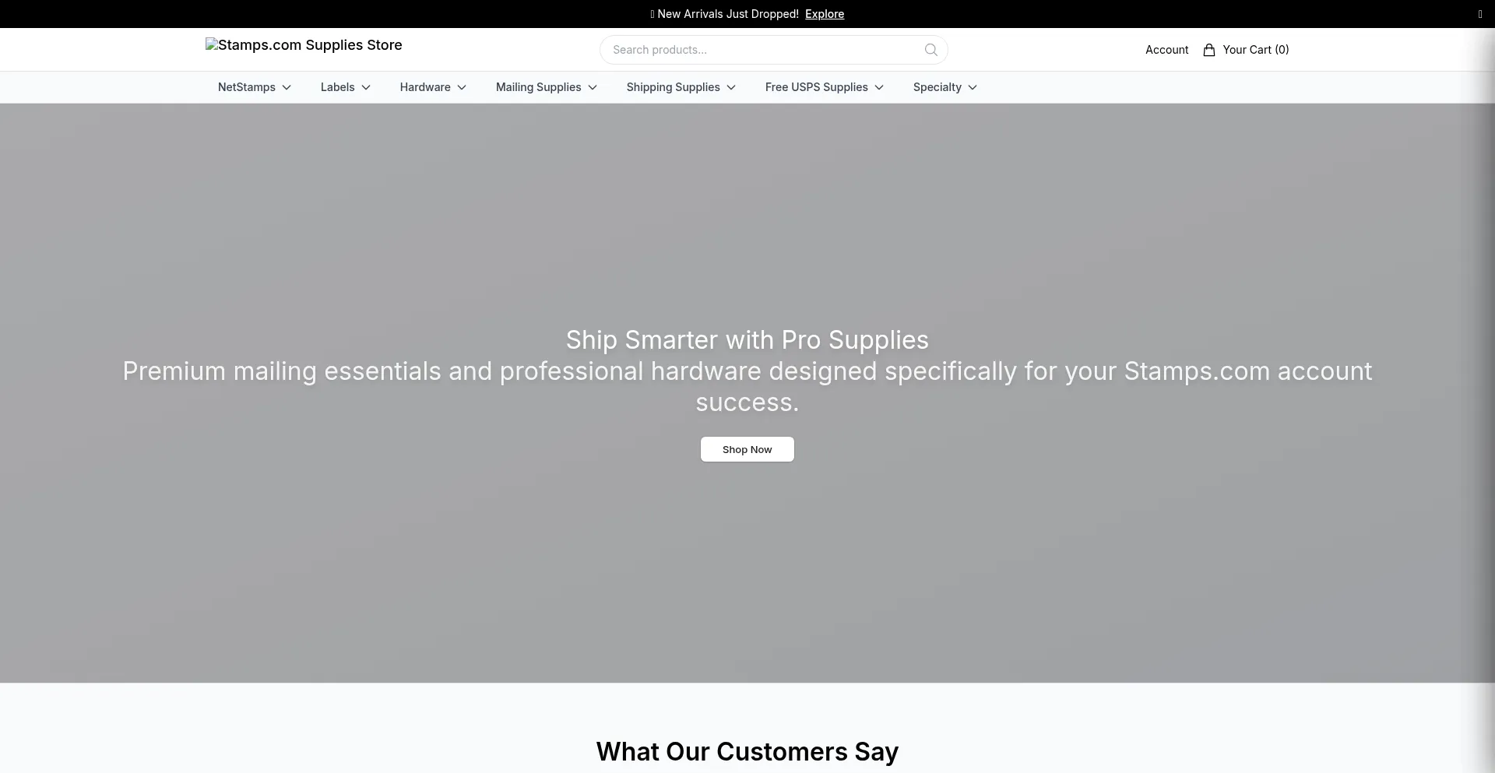Dismiss the announcement bar close icon
The width and height of the screenshot is (1495, 773).
pos(1480,14)
